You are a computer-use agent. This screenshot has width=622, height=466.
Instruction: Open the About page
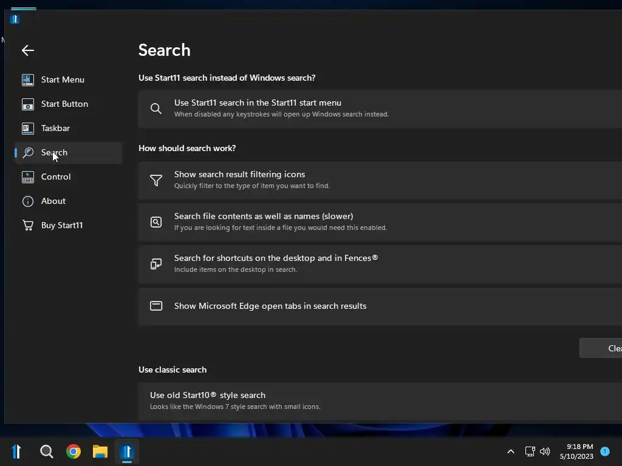68,201
